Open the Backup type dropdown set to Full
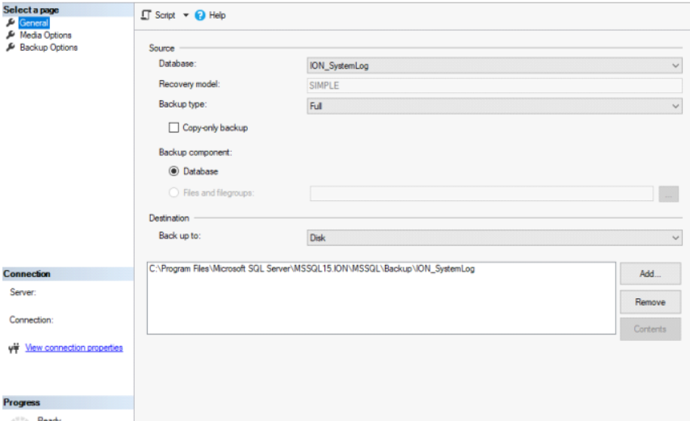This screenshot has width=690, height=421. click(x=495, y=106)
